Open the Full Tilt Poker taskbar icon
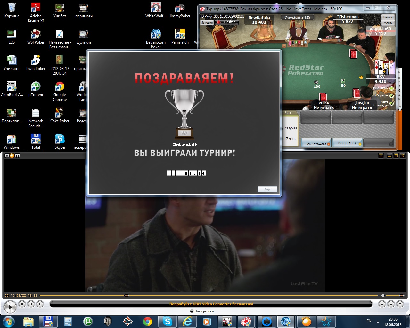The width and height of the screenshot is (410, 328). (x=227, y=321)
